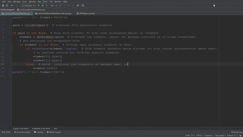Click the Git update project arrow icon
Image resolution: width=243 pixels, height=137 pixels.
coord(57,5)
